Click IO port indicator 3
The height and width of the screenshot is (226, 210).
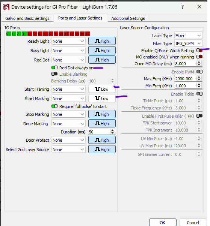coord(24,34)
